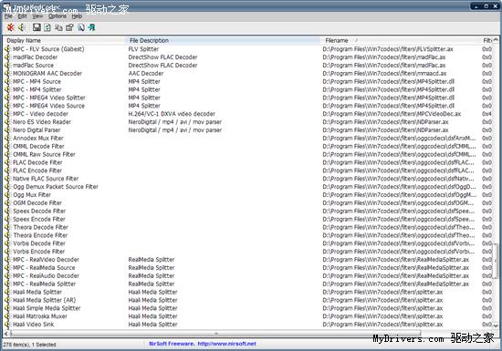Click the H.264/VC-1 DXVA video decoder description
The image size is (502, 351).
point(172,114)
